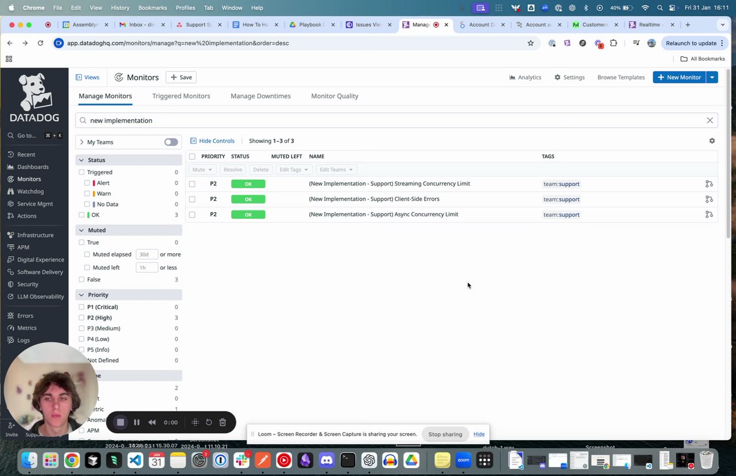This screenshot has height=476, width=736.
Task: Check the Warn status filter
Action: coord(87,193)
